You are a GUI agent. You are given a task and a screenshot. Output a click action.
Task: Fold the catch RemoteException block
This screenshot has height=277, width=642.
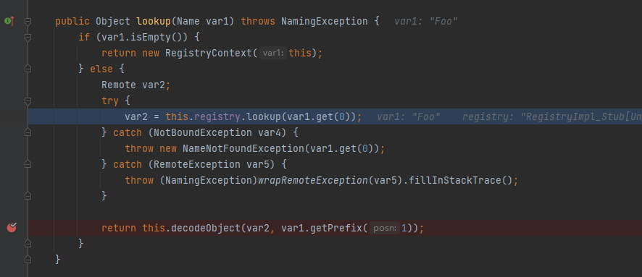28,164
